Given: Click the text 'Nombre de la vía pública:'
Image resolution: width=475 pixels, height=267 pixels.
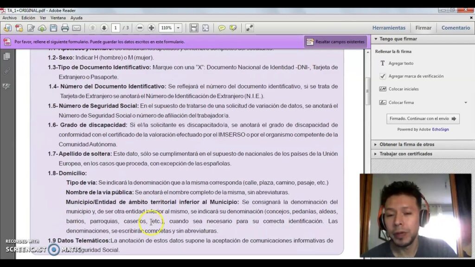Looking at the screenshot, I should 100,192.
